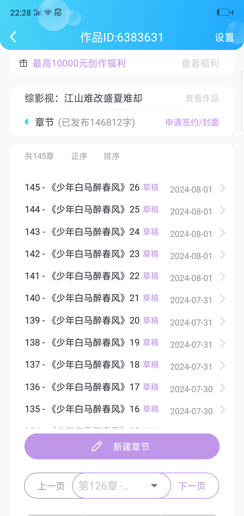Click the dropdown triangle in page selector
244x516 pixels.
pos(154,486)
